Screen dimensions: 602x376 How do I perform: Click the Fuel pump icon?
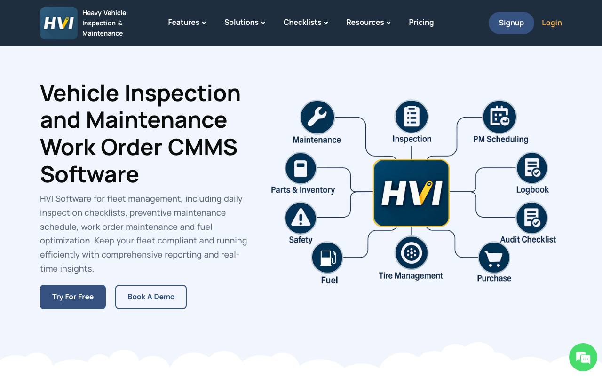(x=327, y=258)
